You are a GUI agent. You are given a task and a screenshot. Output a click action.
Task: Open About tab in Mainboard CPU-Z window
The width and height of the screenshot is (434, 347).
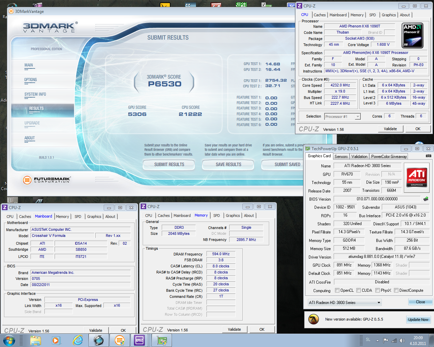pos(110,217)
